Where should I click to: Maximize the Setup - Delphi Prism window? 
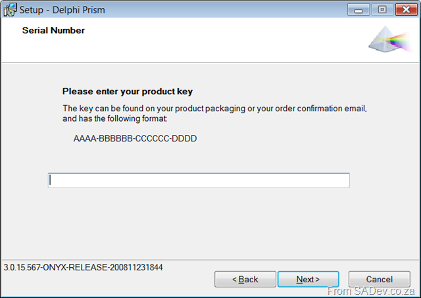coord(382,10)
